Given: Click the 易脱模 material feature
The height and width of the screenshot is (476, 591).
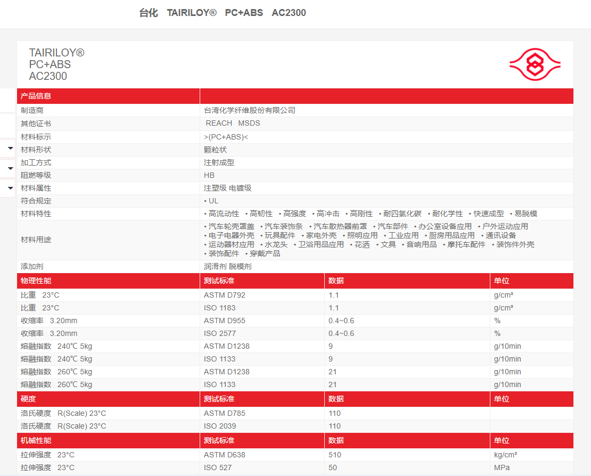Looking at the screenshot, I should (x=526, y=214).
